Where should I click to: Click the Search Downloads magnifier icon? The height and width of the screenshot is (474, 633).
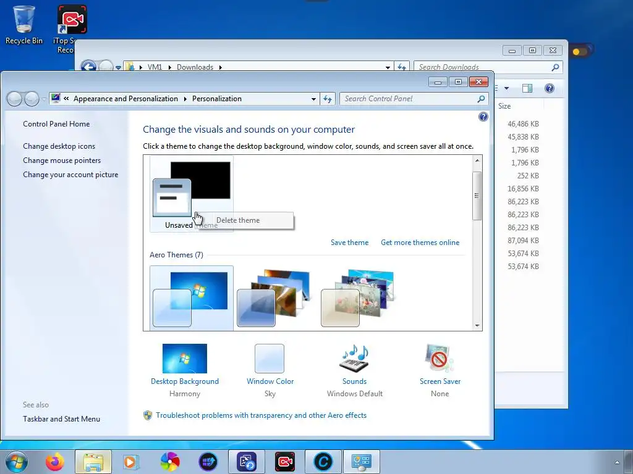556,67
